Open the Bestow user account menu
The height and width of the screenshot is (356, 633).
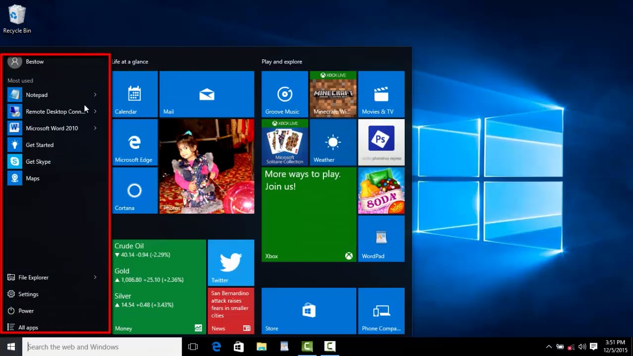point(34,62)
